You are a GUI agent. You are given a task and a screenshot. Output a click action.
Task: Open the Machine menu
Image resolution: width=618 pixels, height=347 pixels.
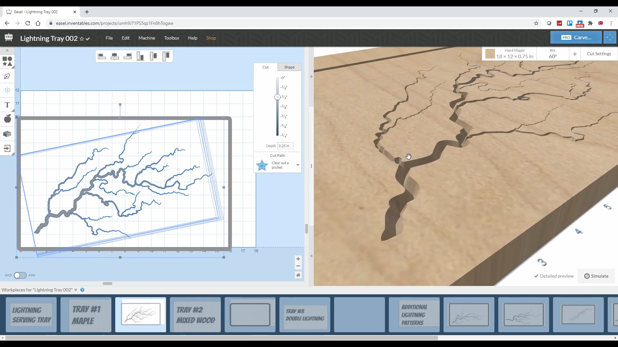coord(147,38)
